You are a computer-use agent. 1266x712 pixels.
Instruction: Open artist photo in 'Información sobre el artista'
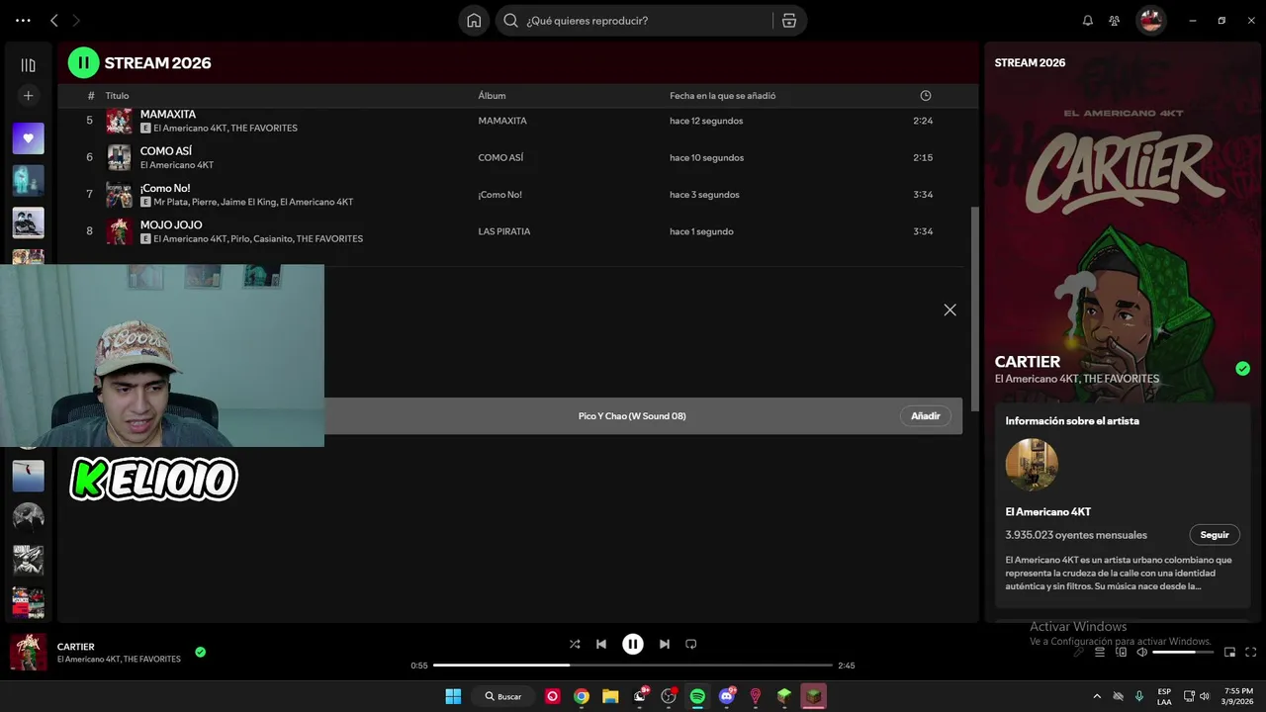point(1032,465)
